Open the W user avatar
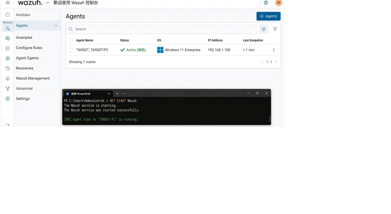391x214 pixels. point(278,3)
